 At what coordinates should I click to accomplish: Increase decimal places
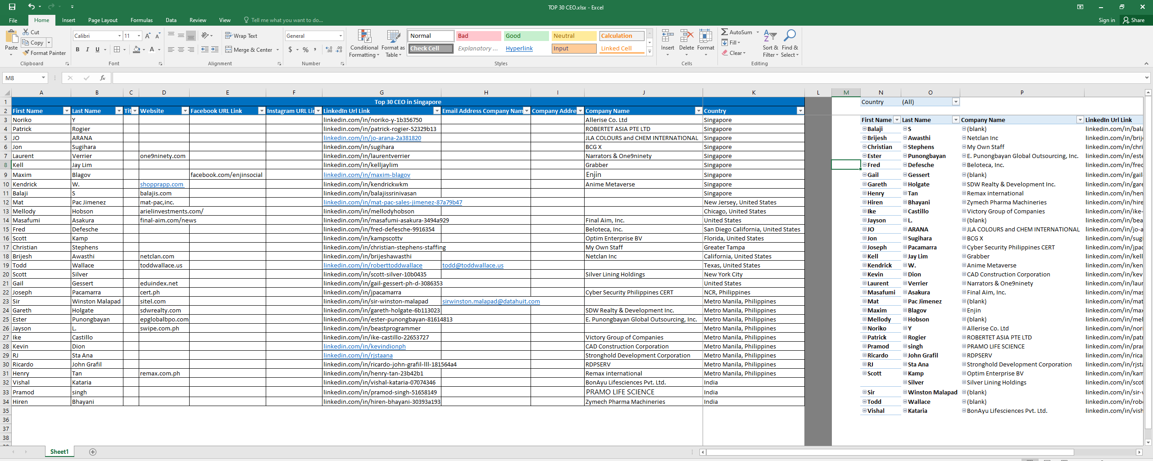(329, 50)
